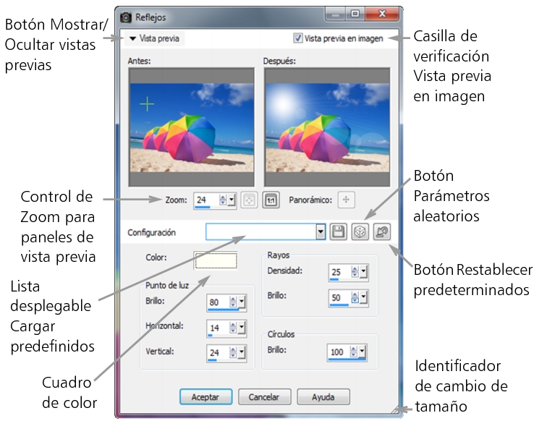Viewport: 534px width, 421px height.
Task: Click the Punto de luz Brillo field
Action: tap(217, 302)
